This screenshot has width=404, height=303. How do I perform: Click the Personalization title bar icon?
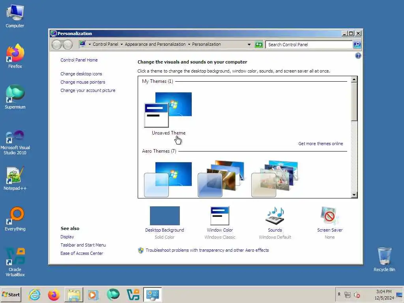[53, 34]
